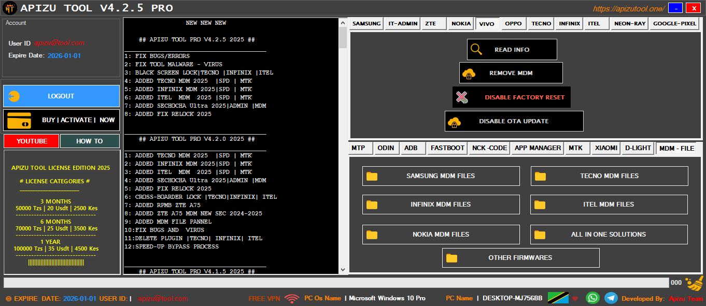
Task: Open the WhatsApp contact icon
Action: point(592,298)
